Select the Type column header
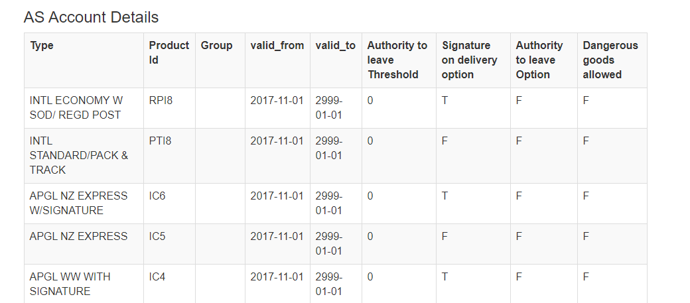The width and height of the screenshot is (690, 303). click(x=42, y=46)
